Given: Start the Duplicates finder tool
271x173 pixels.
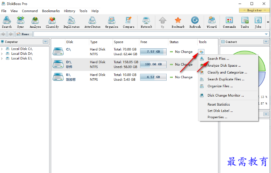Looking at the screenshot, I should pyautogui.click(x=71, y=22).
